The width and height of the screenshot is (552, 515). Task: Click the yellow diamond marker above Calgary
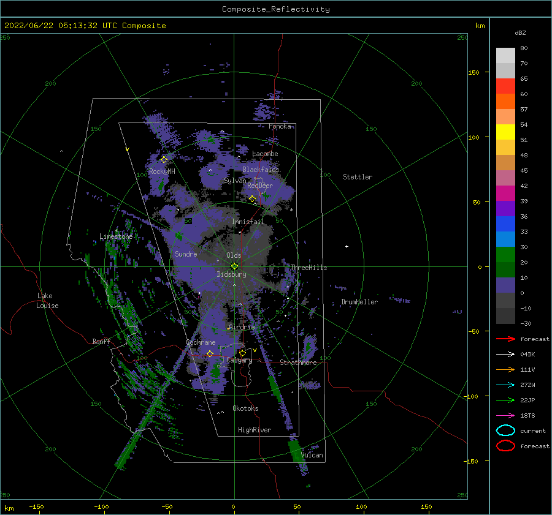click(x=242, y=353)
